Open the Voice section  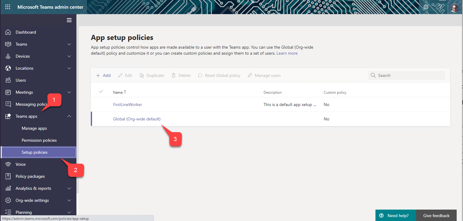20,164
